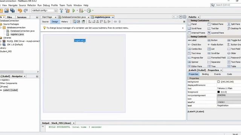Collapse the Properties category in properties panel
Screen dimensions: 241x135
click(x=188, y=78)
